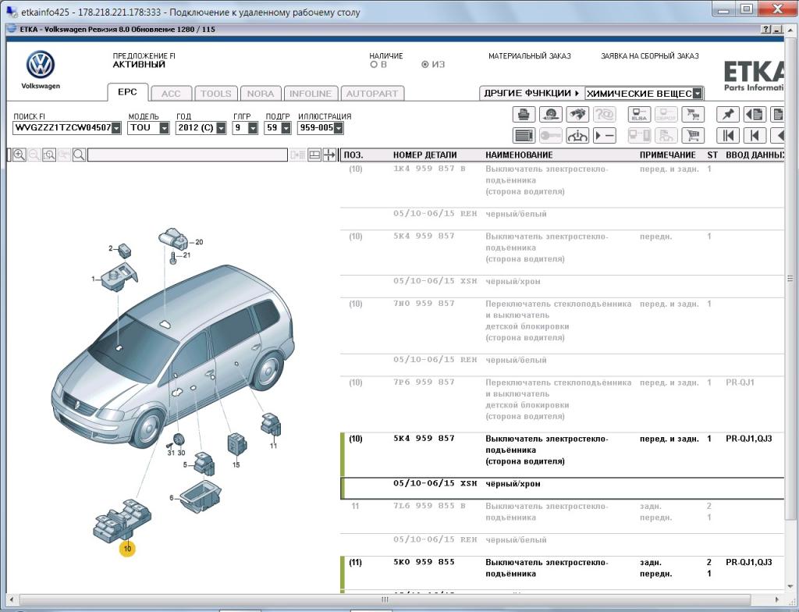Click the previous page document icon
799x612 pixels.
pos(755,114)
